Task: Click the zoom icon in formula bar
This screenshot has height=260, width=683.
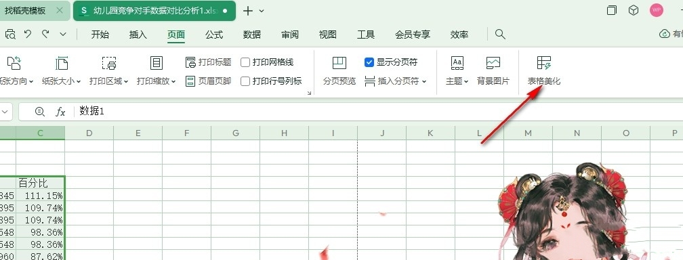Action: pyautogui.click(x=39, y=112)
